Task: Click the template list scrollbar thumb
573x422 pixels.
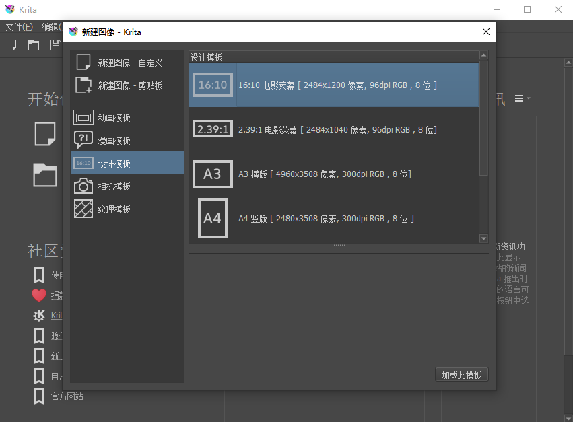Action: (x=483, y=118)
